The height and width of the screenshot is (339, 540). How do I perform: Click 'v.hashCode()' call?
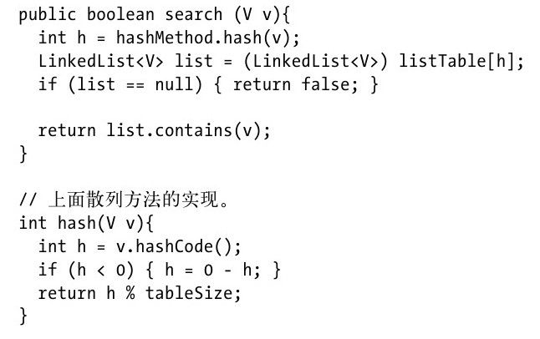click(x=176, y=247)
